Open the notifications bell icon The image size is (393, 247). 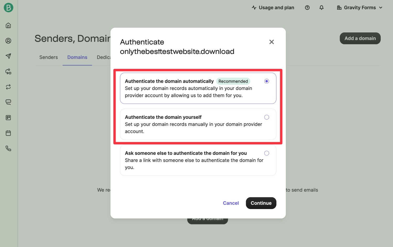pos(321,8)
